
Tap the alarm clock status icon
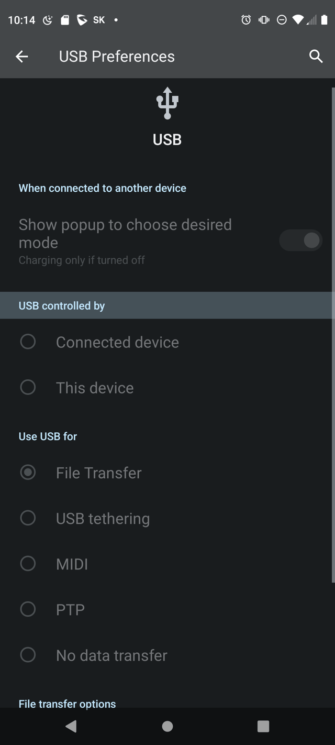point(246,20)
